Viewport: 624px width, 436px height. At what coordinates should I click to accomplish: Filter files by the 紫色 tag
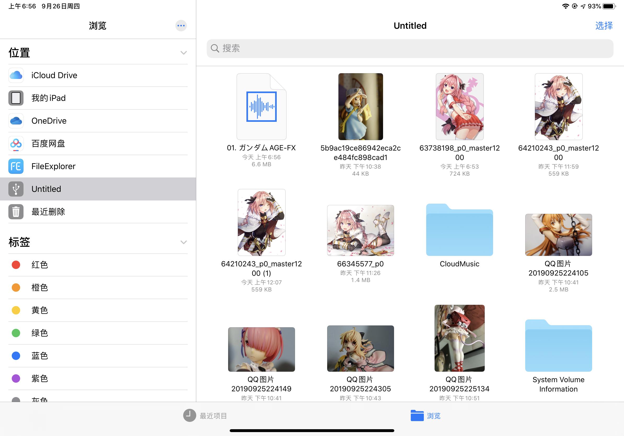pyautogui.click(x=40, y=378)
